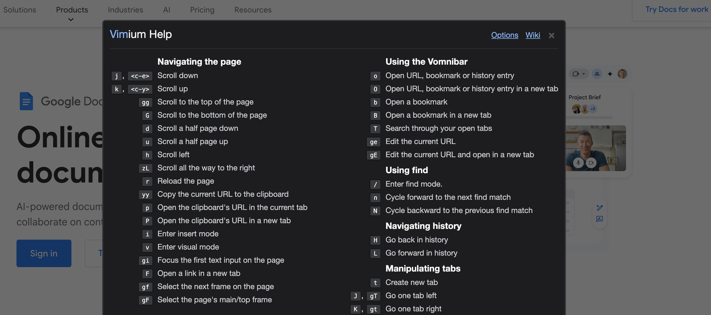
Task: Click the microphone icon on video thumbnail
Action: coord(578,162)
